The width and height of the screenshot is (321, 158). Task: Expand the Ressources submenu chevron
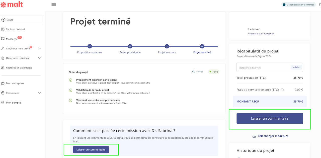pyautogui.click(x=39, y=93)
